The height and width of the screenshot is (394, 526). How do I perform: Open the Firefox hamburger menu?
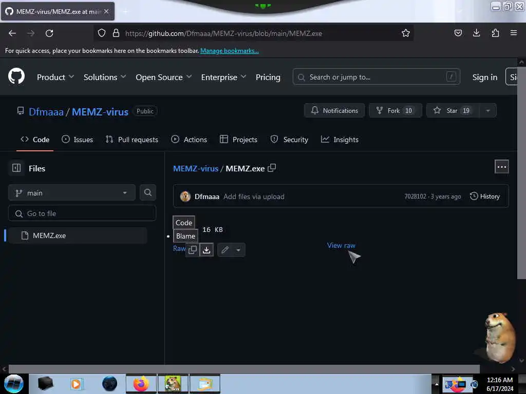pyautogui.click(x=514, y=33)
